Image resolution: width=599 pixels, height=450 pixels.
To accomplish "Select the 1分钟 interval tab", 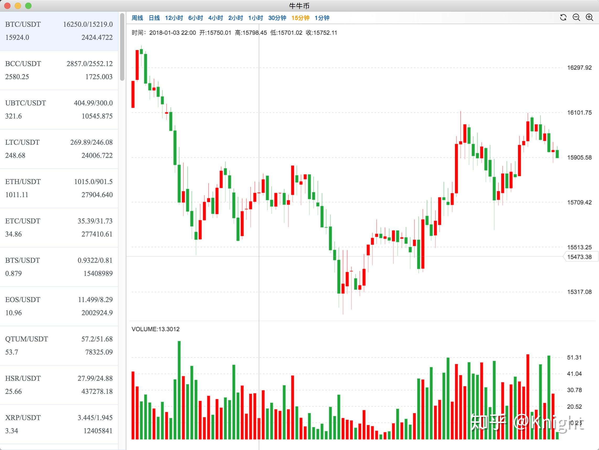I will click(x=322, y=18).
